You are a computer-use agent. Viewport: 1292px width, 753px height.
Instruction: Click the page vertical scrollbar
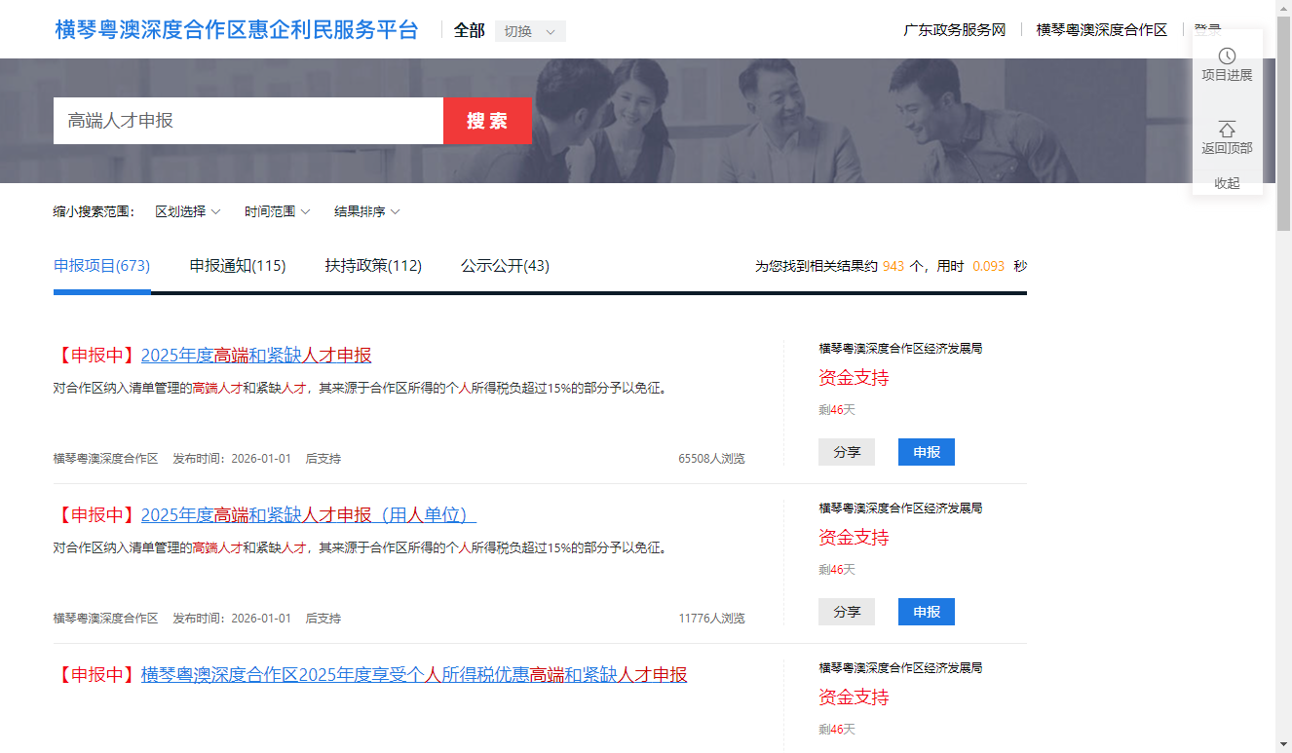click(x=1283, y=390)
